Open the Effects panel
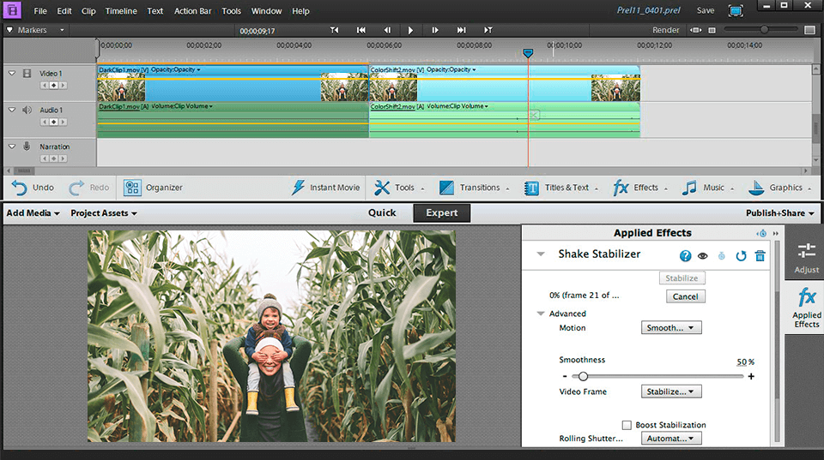The image size is (824, 460). (x=640, y=188)
